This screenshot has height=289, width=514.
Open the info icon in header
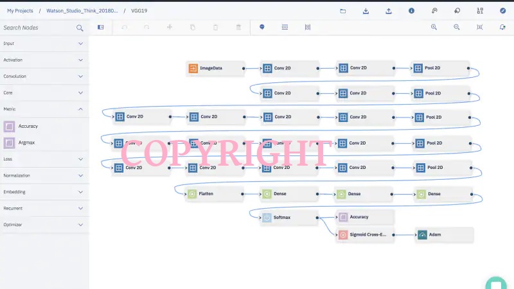coord(411,11)
